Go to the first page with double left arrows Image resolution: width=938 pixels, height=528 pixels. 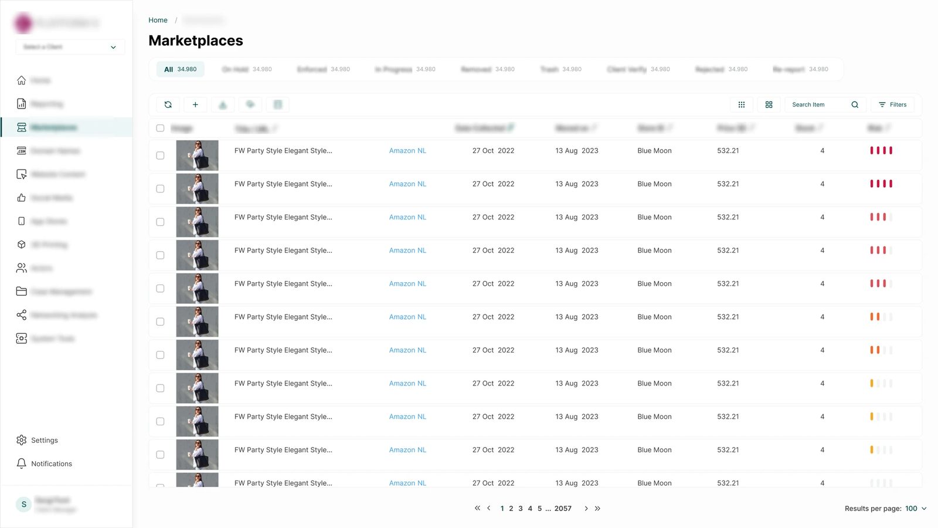(477, 508)
